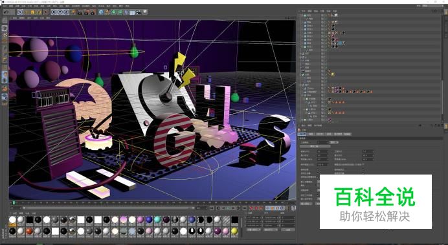Click the Undo arrow in the toolbar
448x245 pixels.
tap(6, 12)
